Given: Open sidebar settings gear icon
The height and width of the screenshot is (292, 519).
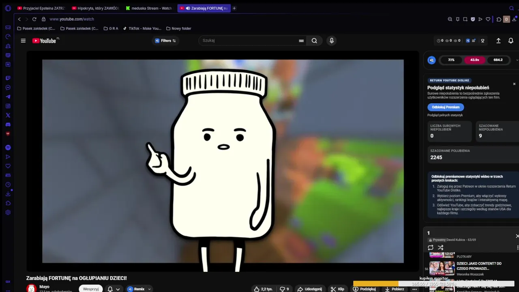Looking at the screenshot, I should tap(8, 213).
